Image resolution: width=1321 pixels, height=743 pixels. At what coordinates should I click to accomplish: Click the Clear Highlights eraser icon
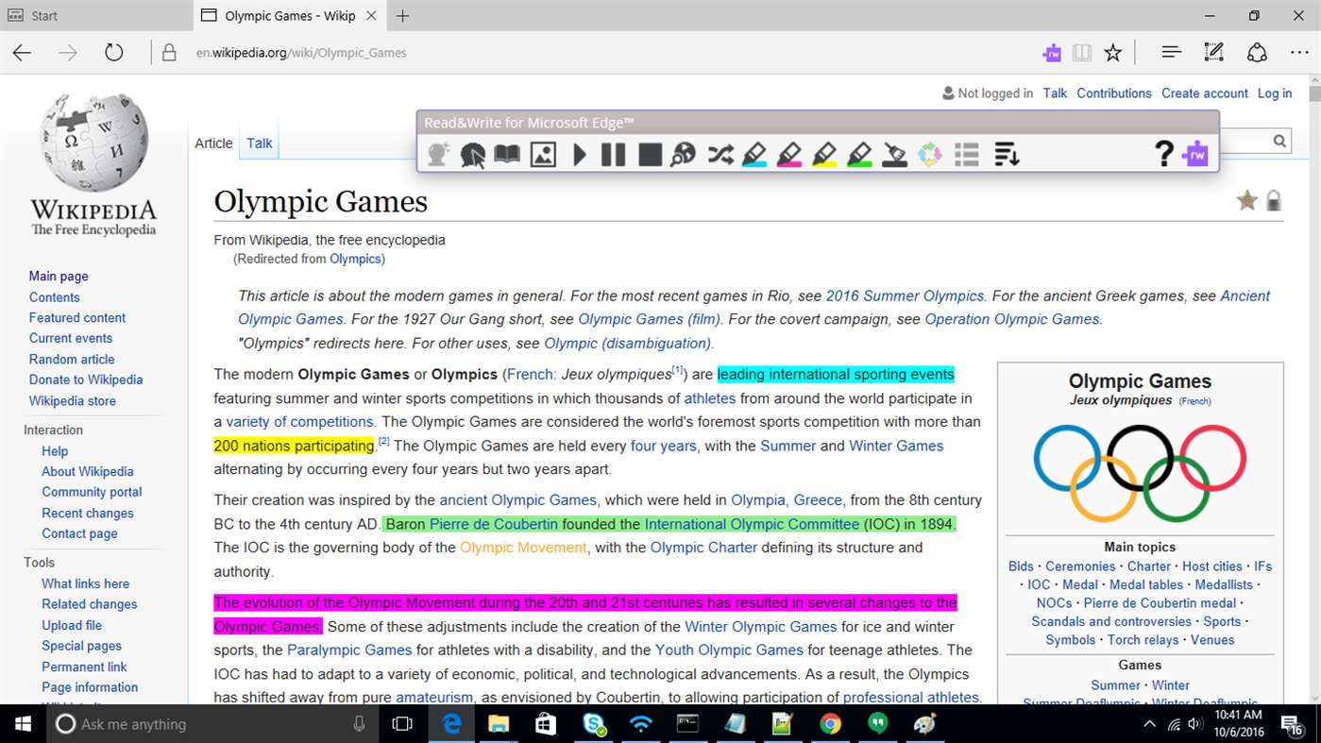tap(894, 154)
